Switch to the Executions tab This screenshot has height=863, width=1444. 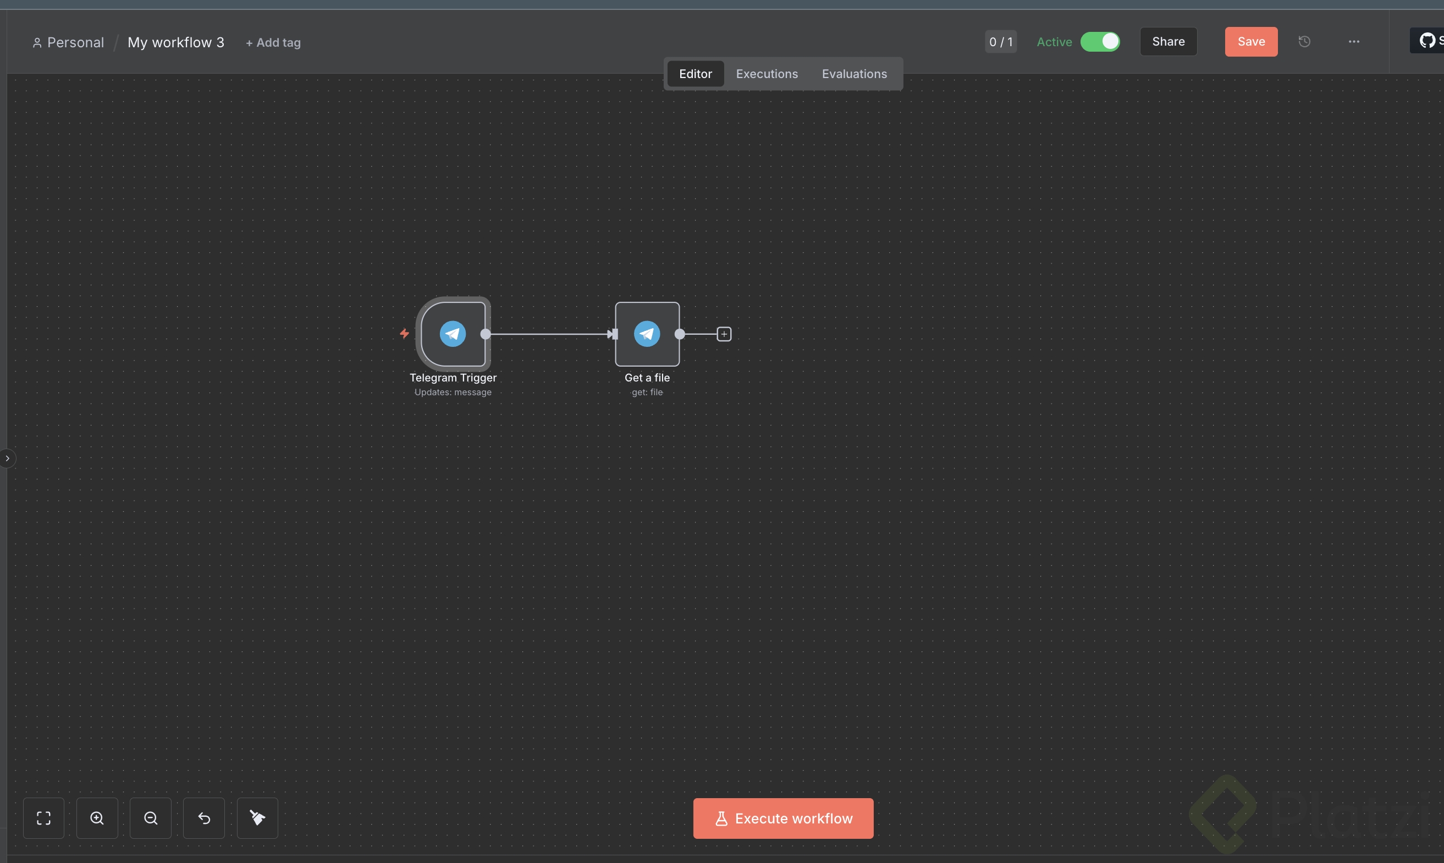pos(767,74)
